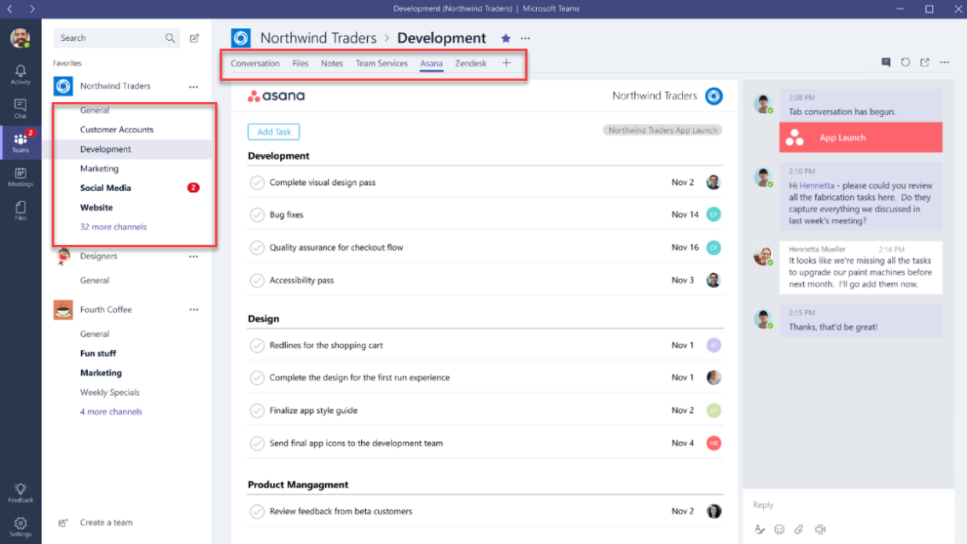Toggle the tab conversation panel icon
This screenshot has height=544, width=967.
click(x=886, y=62)
